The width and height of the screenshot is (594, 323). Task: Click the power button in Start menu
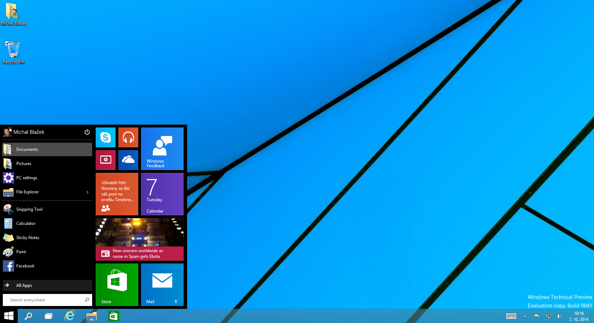pyautogui.click(x=87, y=132)
